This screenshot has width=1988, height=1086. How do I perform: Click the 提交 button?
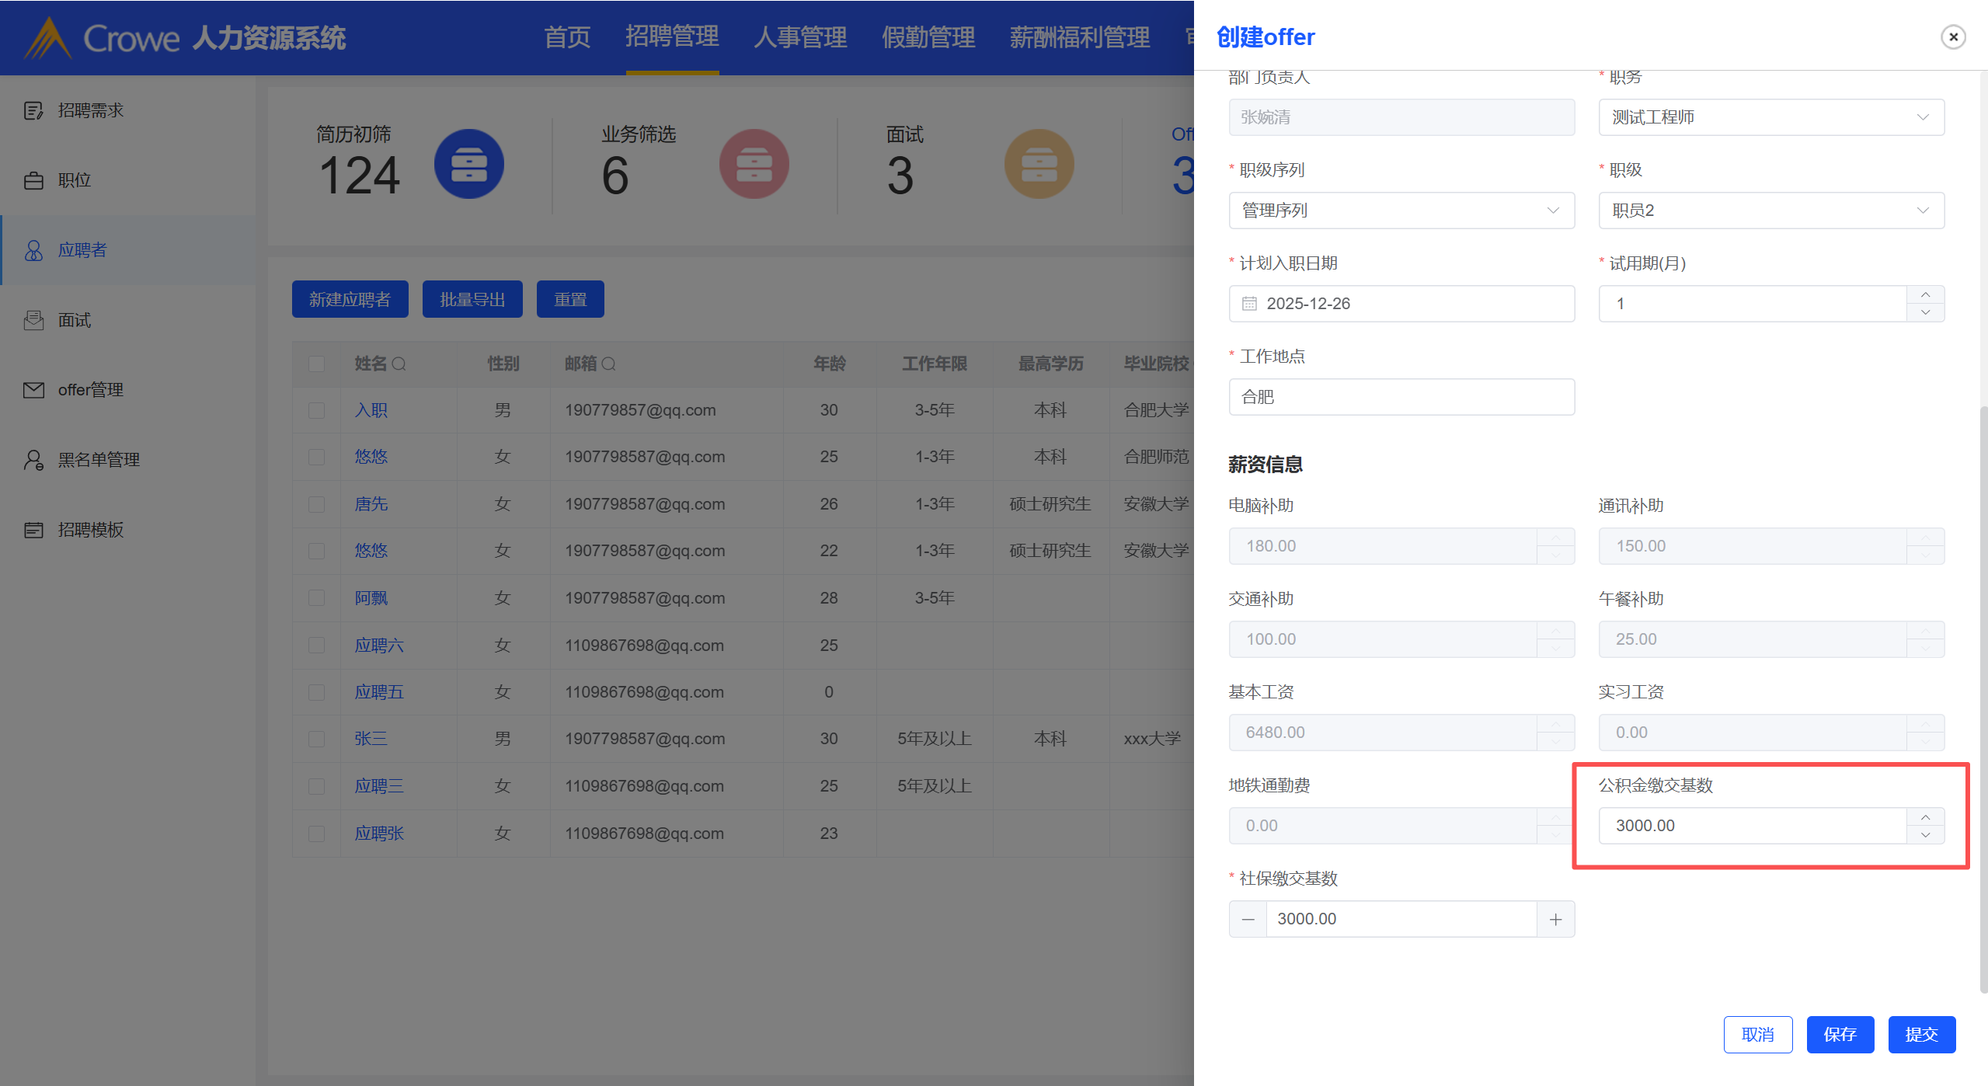(x=1921, y=1035)
